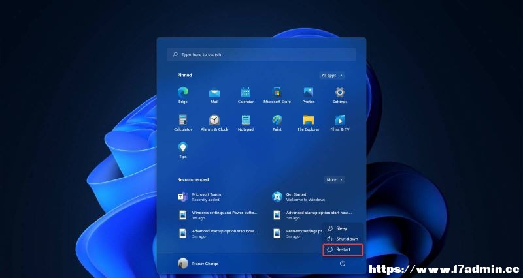This screenshot has width=523, height=278.
Task: Open Recovery settings recommended file
Action: [297, 234]
